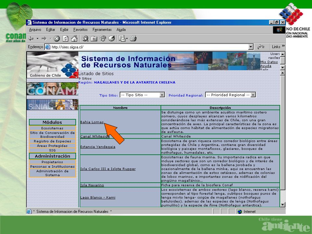This screenshot has width=312, height=234.
Task: Open the Favorites folder toolbar icon
Action: coord(94,38)
